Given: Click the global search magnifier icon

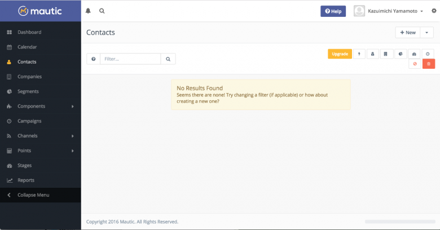Looking at the screenshot, I should 102,11.
